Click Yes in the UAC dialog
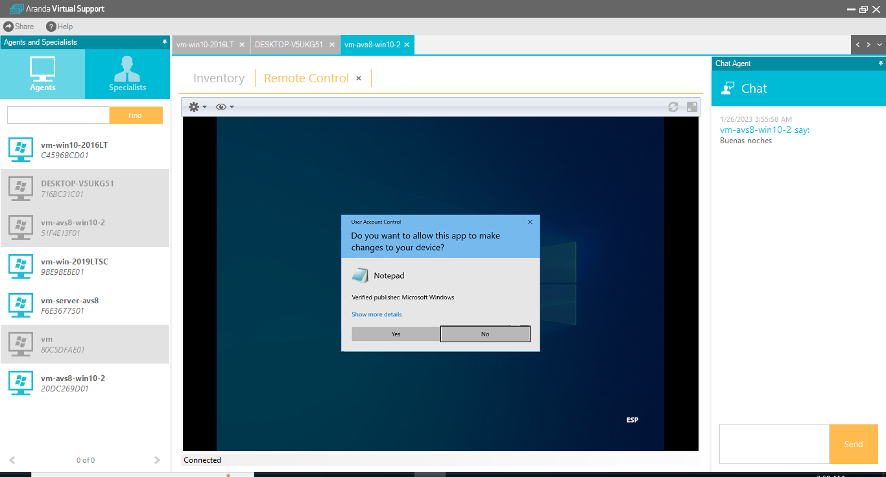Image resolution: width=886 pixels, height=477 pixels. 396,334
